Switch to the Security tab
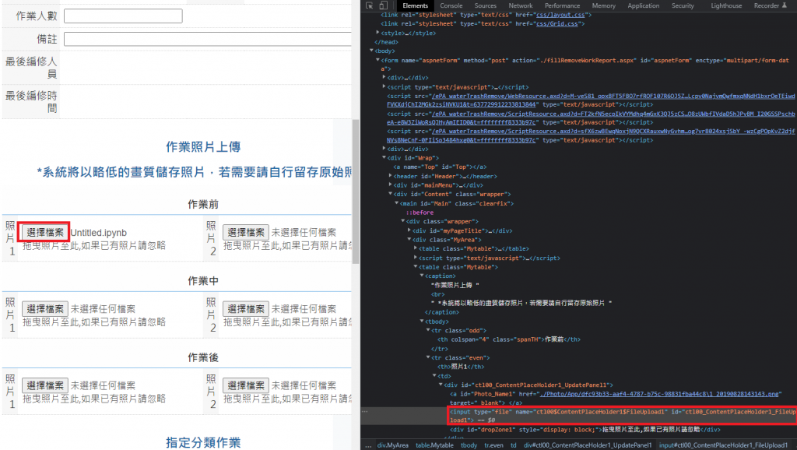797x450 pixels. (683, 5)
